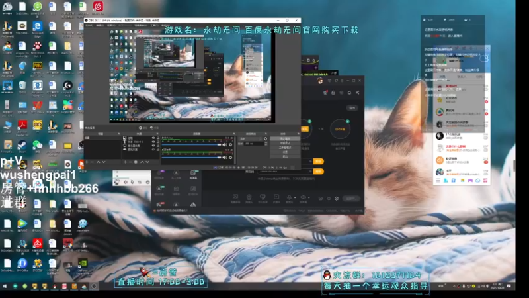Viewport: 529px width, 298px height.
Task: Expand the microphone options arrow in streaming app
Action: click(295, 197)
